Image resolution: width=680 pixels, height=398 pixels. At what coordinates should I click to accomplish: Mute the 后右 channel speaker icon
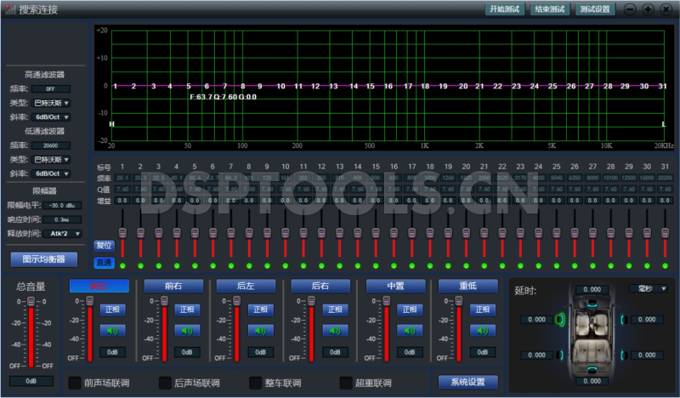[335, 331]
